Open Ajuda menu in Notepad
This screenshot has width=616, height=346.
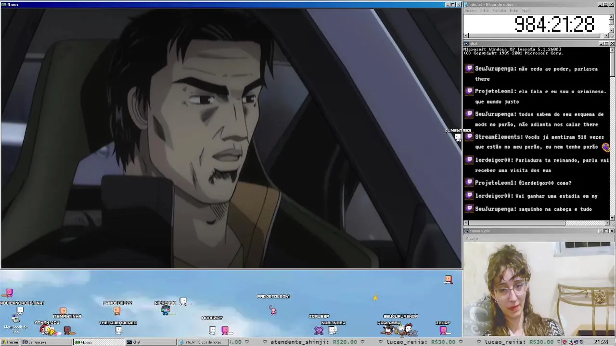tap(526, 11)
